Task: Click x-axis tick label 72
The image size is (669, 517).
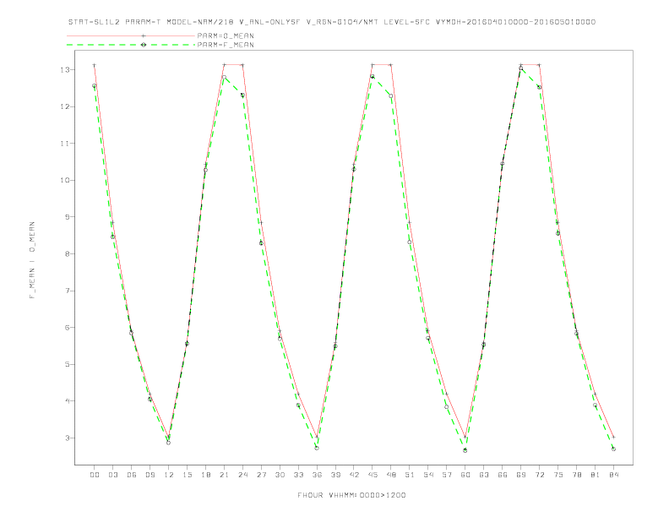Action: [x=539, y=475]
